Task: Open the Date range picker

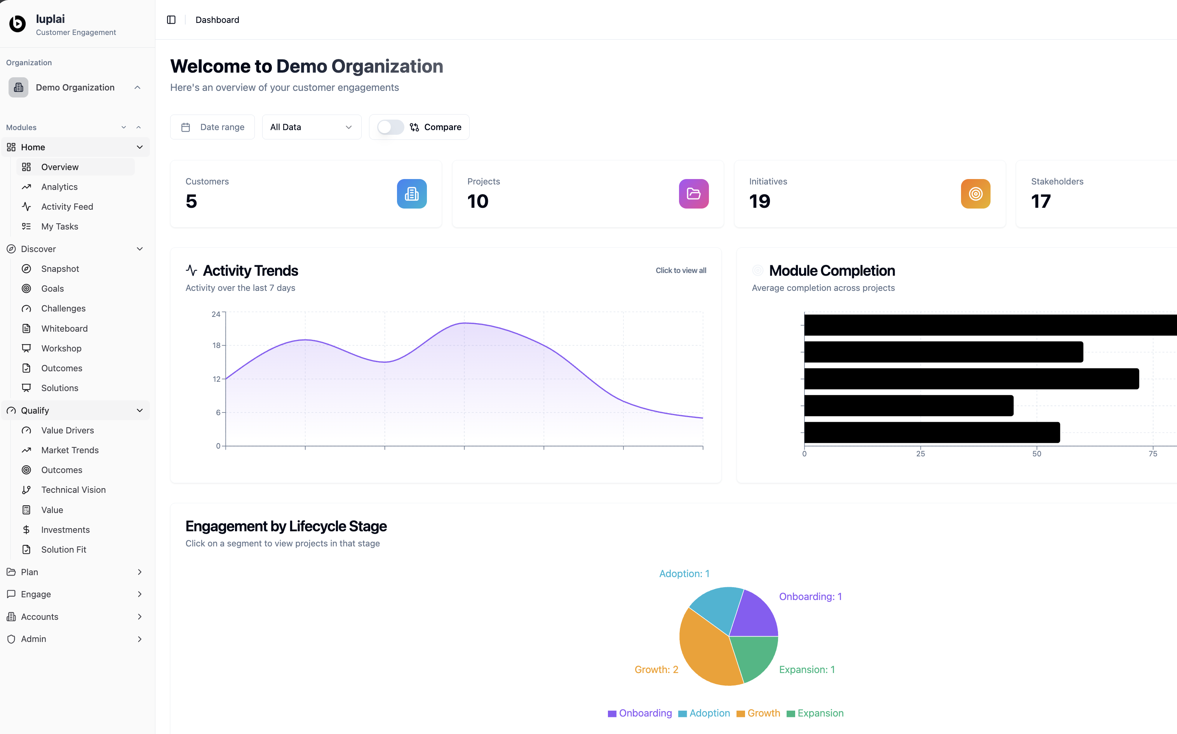Action: pos(212,127)
